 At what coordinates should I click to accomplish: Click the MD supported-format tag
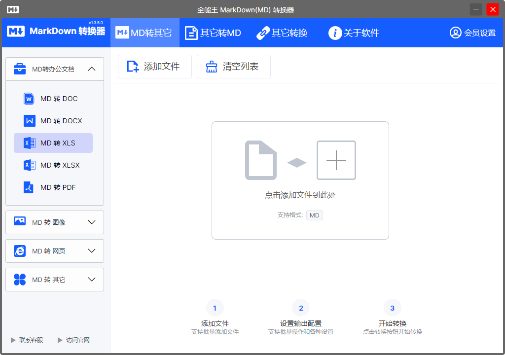point(314,215)
